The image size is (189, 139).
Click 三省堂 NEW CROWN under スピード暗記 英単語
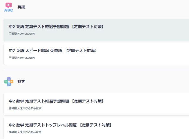pyautogui.click(x=22, y=58)
